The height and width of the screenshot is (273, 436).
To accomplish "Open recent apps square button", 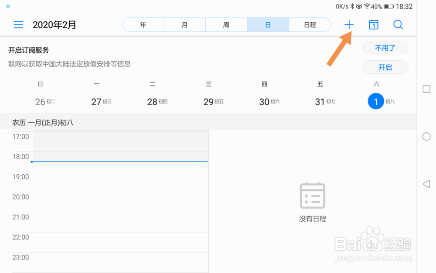I will (426, 89).
